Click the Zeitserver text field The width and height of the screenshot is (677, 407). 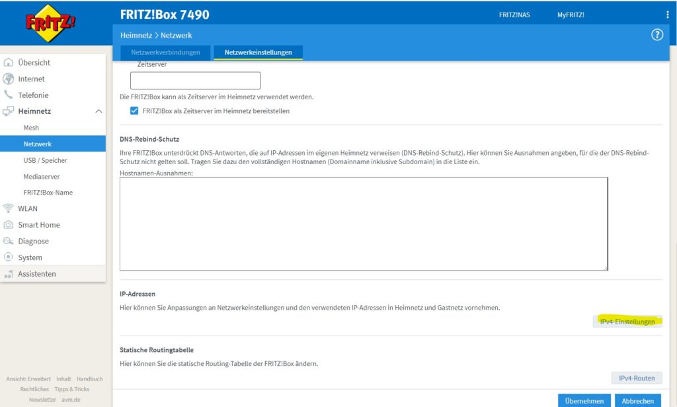pyautogui.click(x=195, y=81)
